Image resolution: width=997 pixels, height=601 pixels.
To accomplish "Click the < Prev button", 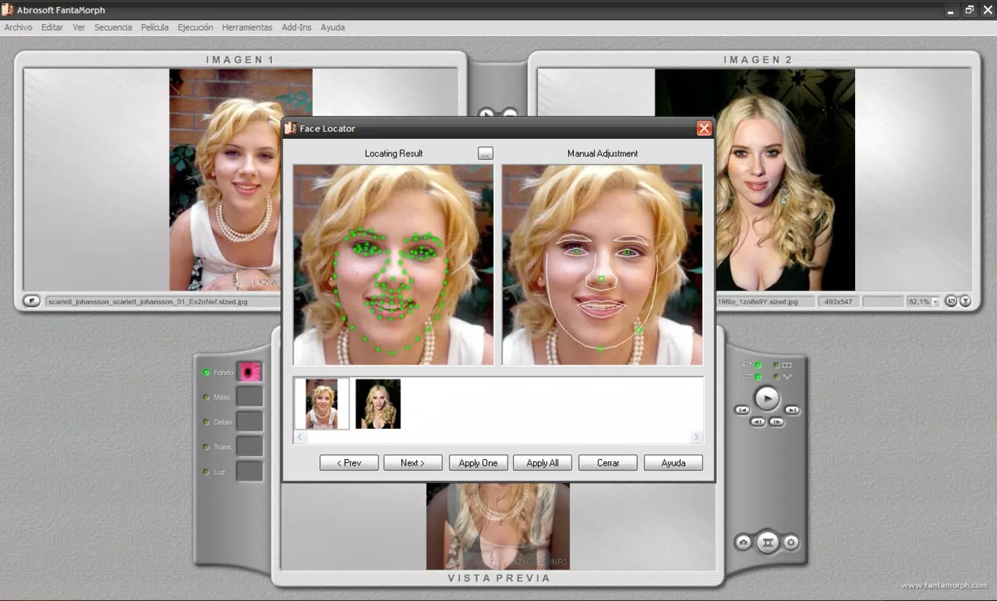I will click(349, 463).
